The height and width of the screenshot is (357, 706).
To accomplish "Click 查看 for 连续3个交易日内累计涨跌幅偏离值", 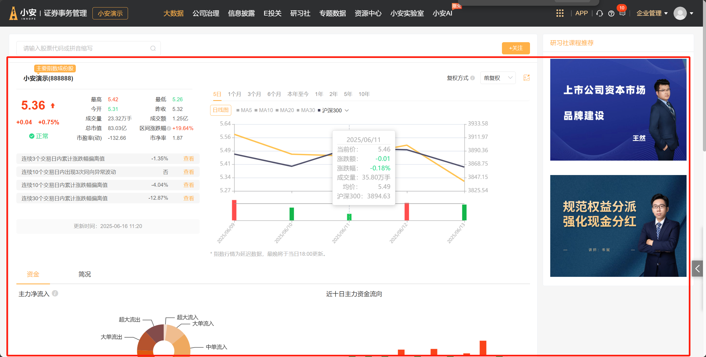I will point(189,159).
